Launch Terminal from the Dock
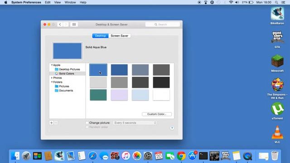 (203, 156)
